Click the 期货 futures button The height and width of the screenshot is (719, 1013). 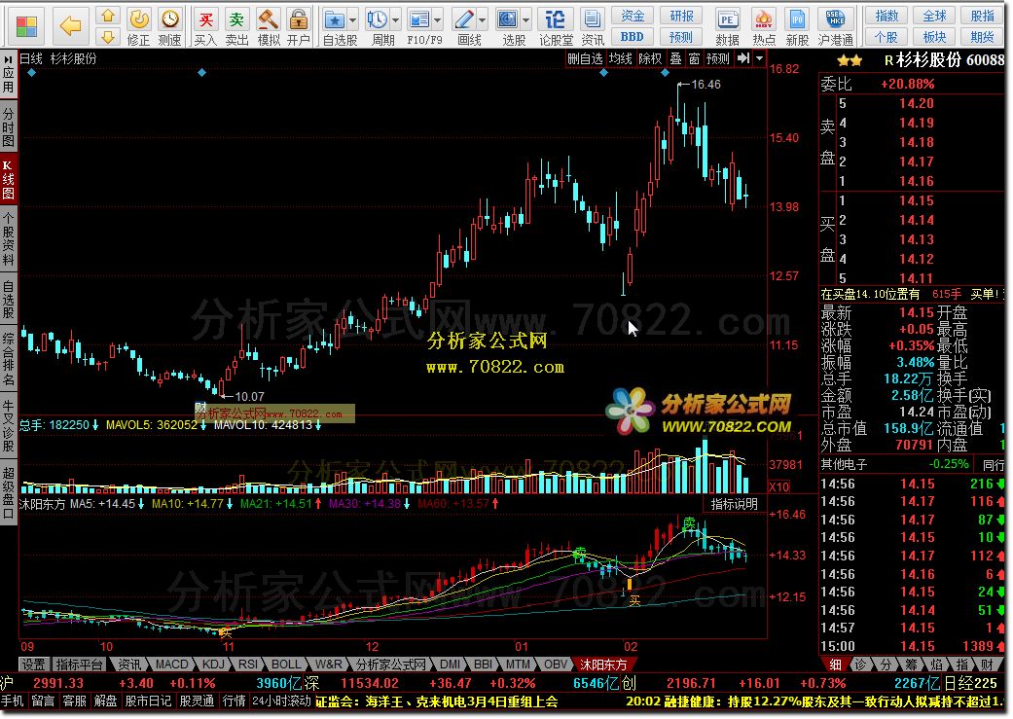click(x=983, y=37)
